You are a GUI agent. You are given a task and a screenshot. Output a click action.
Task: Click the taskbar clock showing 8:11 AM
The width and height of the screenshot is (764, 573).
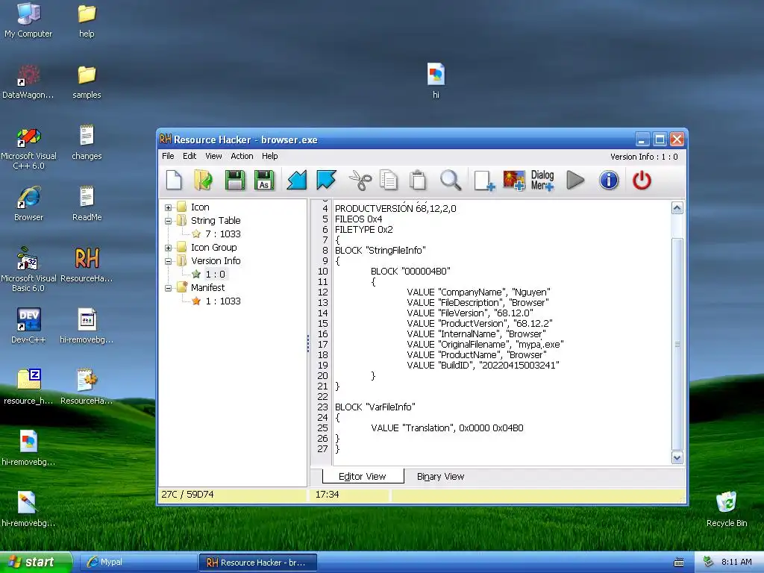coord(736,563)
